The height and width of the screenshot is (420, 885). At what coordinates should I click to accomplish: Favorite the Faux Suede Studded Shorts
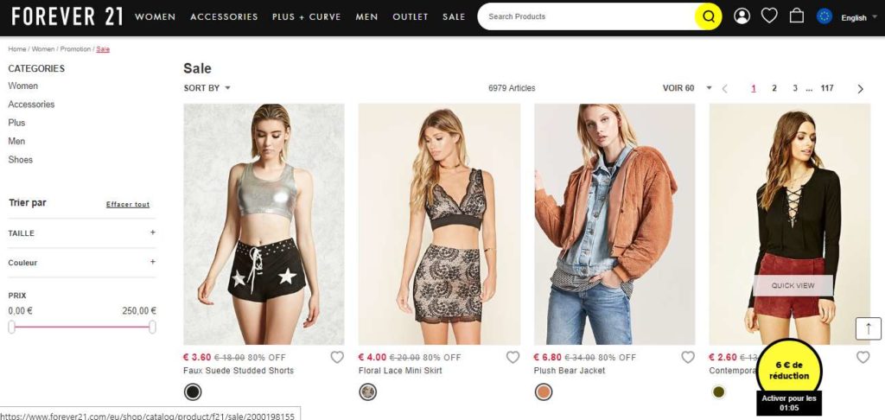[337, 357]
